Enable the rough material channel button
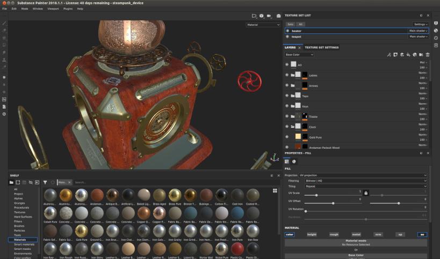Viewport: 440px width, 259px height. (334, 234)
